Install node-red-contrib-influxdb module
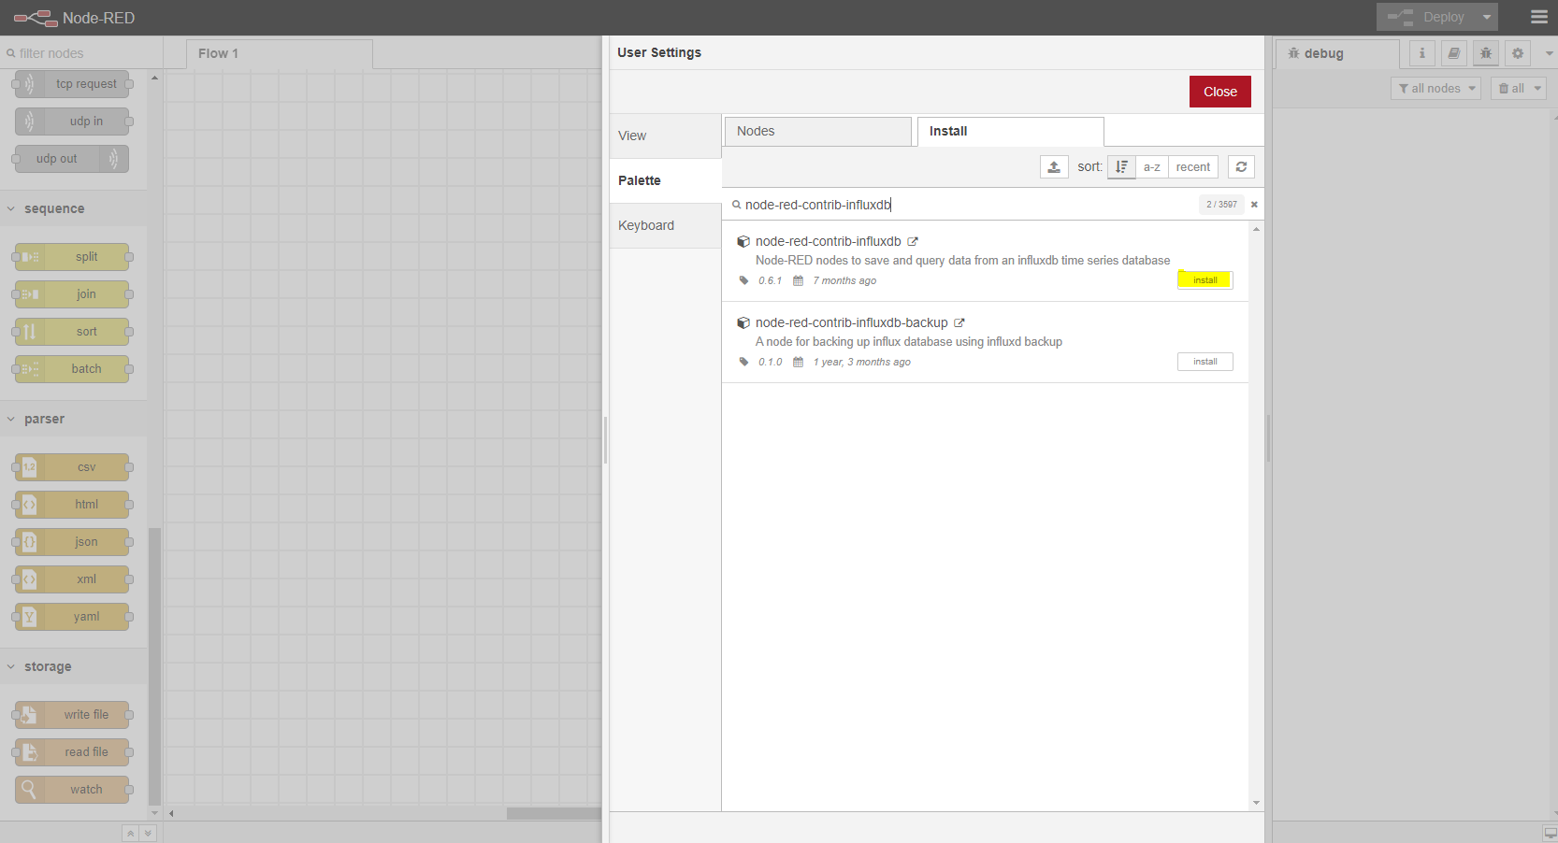This screenshot has height=843, width=1558. [x=1205, y=280]
